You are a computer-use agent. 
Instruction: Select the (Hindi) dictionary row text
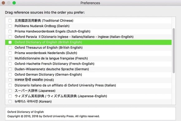[34, 80]
